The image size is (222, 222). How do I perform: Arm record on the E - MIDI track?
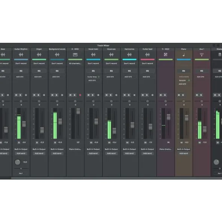pos(80,95)
